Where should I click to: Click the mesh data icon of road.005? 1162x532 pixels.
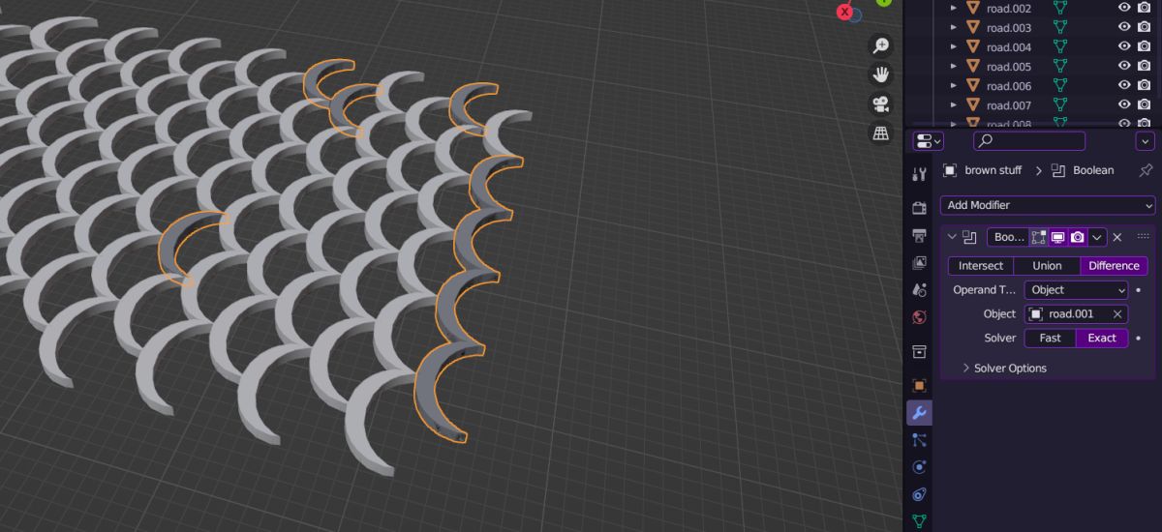click(x=1060, y=66)
